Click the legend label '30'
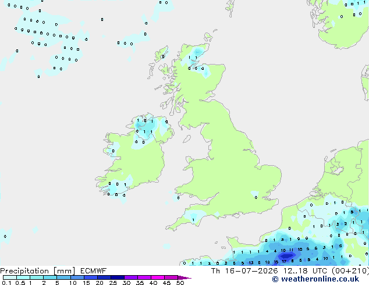369x285 pixels. click(x=126, y=283)
